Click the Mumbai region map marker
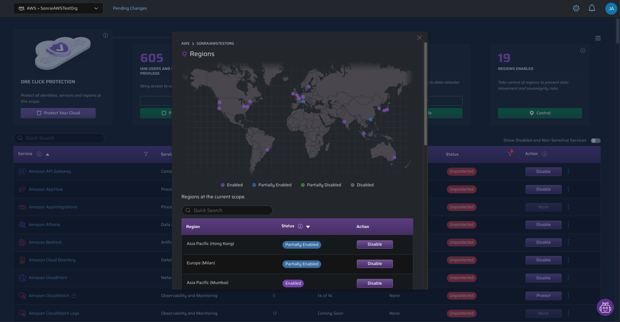The height and width of the screenshot is (322, 620). (345, 122)
